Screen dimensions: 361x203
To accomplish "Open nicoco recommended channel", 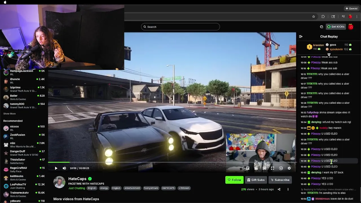I will 24,128.
